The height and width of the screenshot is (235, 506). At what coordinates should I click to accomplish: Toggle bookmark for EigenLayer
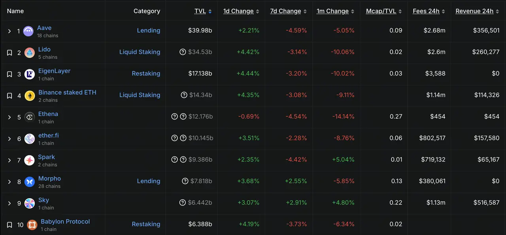pos(9,74)
